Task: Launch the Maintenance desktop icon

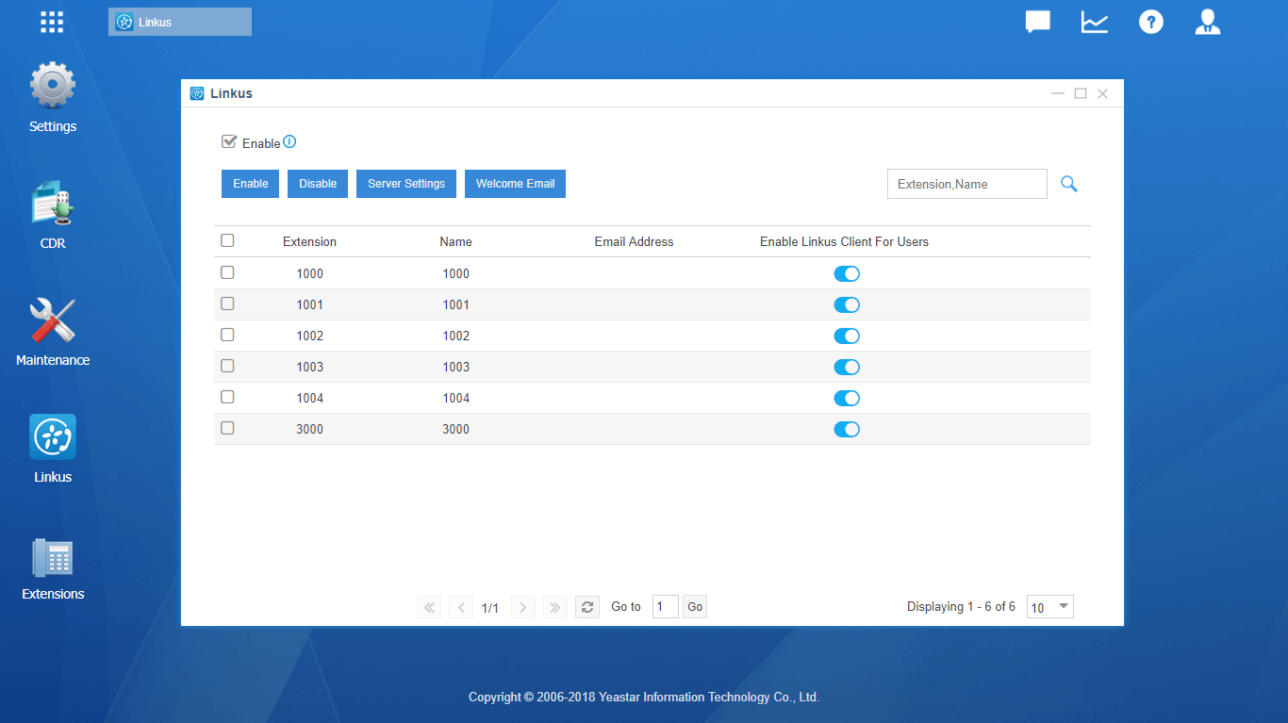Action: pos(53,332)
